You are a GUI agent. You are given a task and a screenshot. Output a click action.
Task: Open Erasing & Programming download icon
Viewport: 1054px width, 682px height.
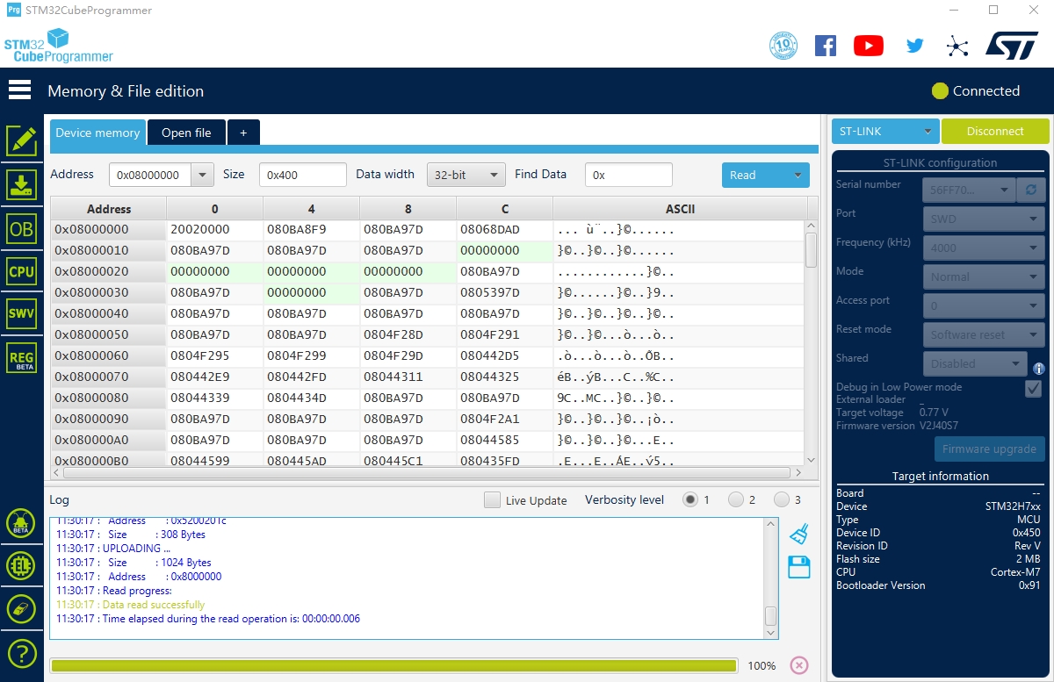point(22,184)
